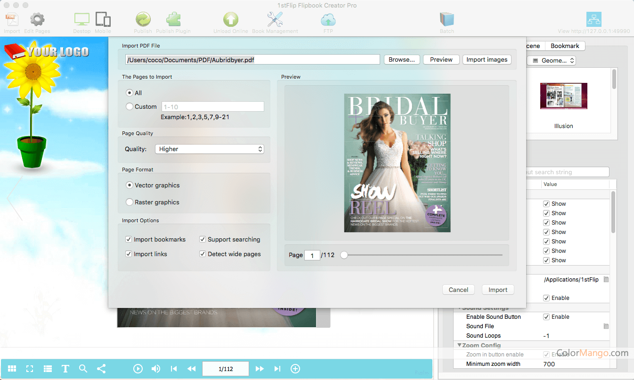Click the Preview button
This screenshot has height=380, width=634.
click(x=441, y=59)
